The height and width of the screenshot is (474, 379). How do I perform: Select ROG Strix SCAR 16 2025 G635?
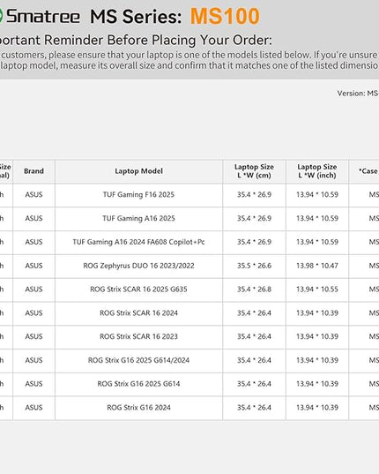coord(138,290)
